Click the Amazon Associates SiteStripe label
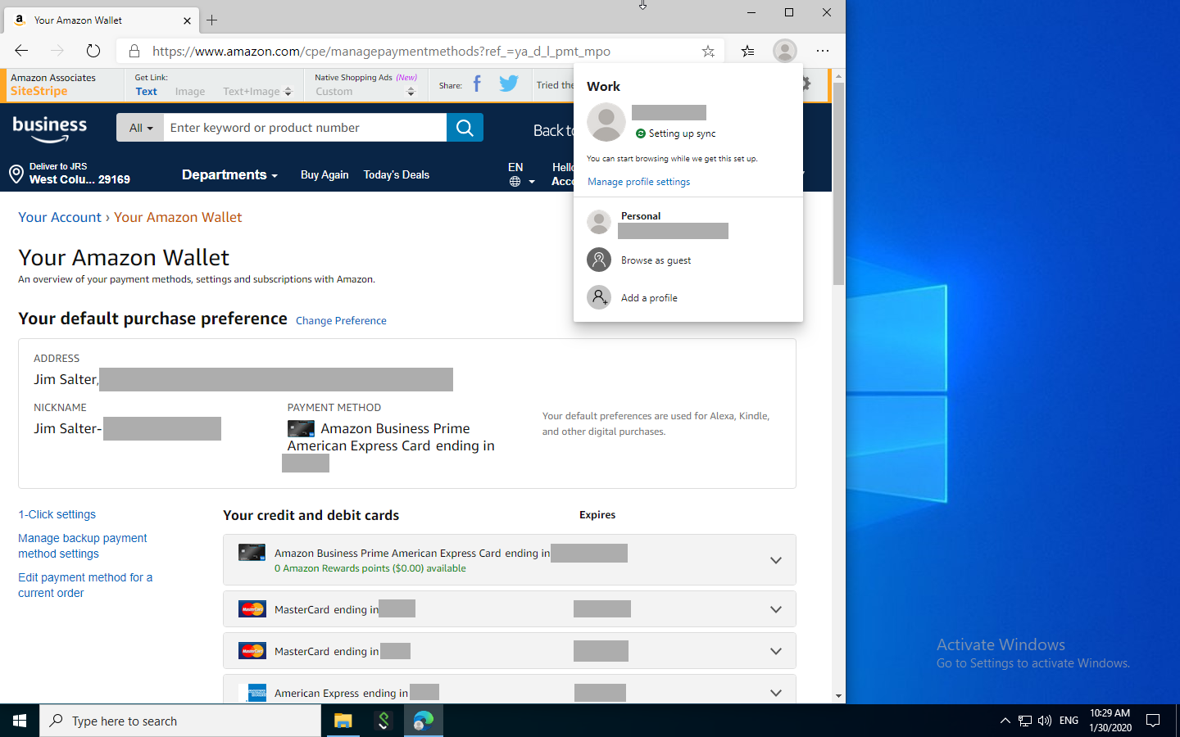This screenshot has height=737, width=1180. pos(53,84)
